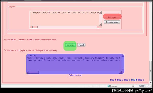Click output script scroll-left arrow
Image resolution: width=153 pixels, height=93 pixels.
pos(28,72)
